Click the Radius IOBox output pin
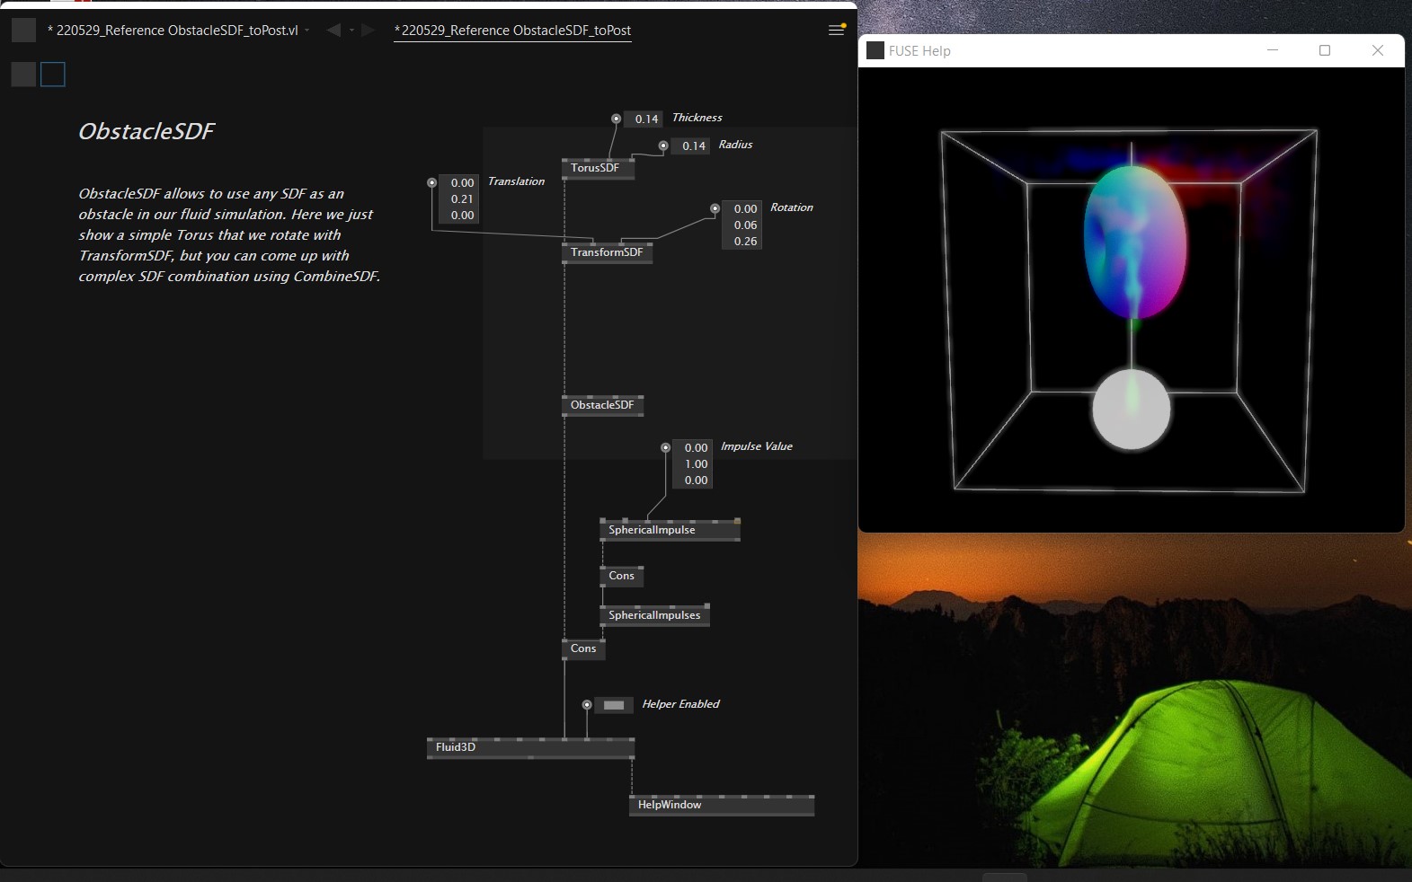Image resolution: width=1412 pixels, height=882 pixels. tap(663, 146)
